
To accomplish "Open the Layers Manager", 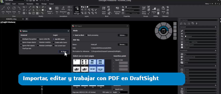I will pos(77,10).
